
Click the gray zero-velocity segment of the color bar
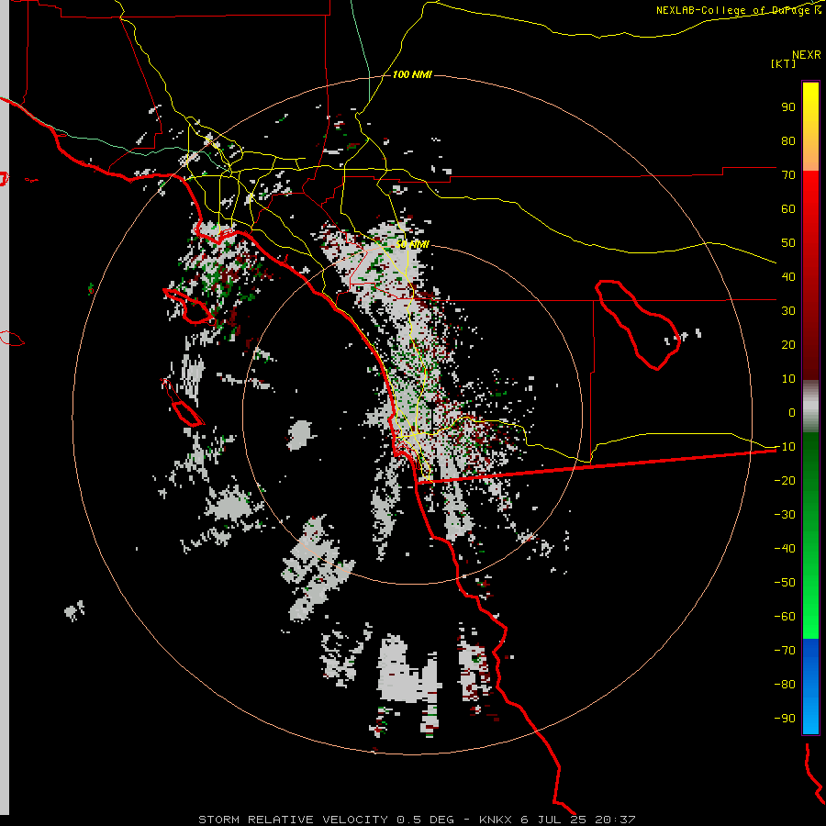pos(810,407)
